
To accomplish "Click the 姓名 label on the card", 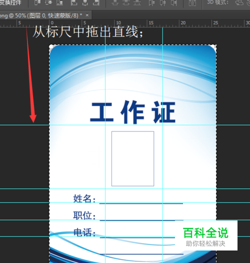I will (84, 198).
